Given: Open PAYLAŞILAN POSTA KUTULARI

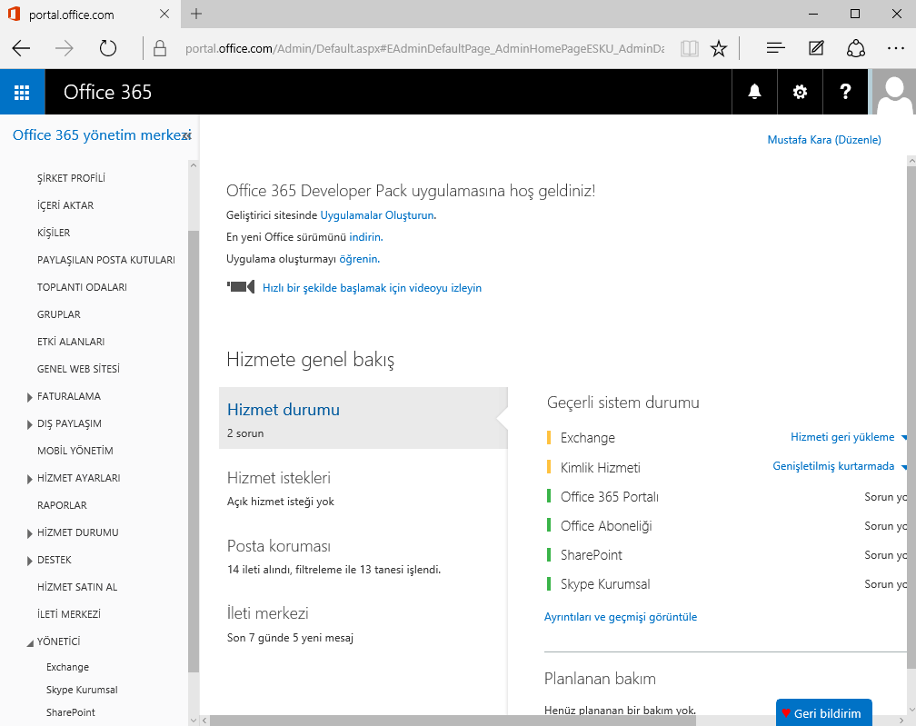Looking at the screenshot, I should (106, 260).
